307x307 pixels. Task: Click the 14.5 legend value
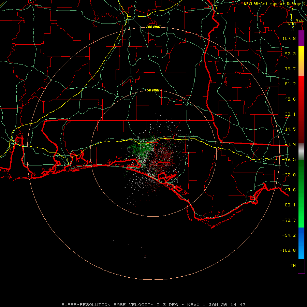tap(290, 129)
